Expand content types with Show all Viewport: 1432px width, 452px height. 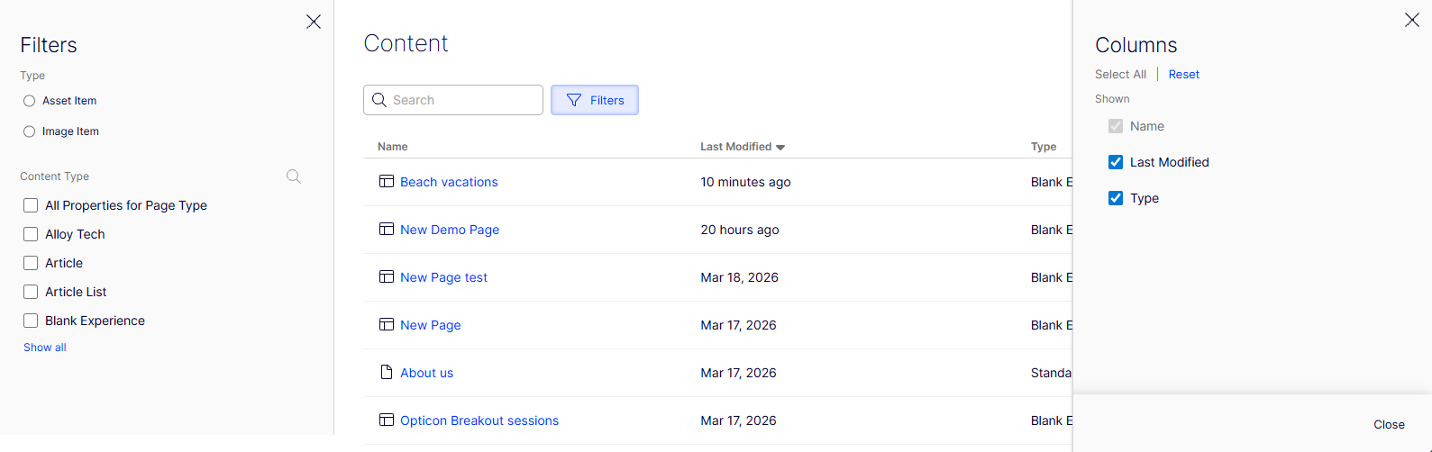[45, 348]
